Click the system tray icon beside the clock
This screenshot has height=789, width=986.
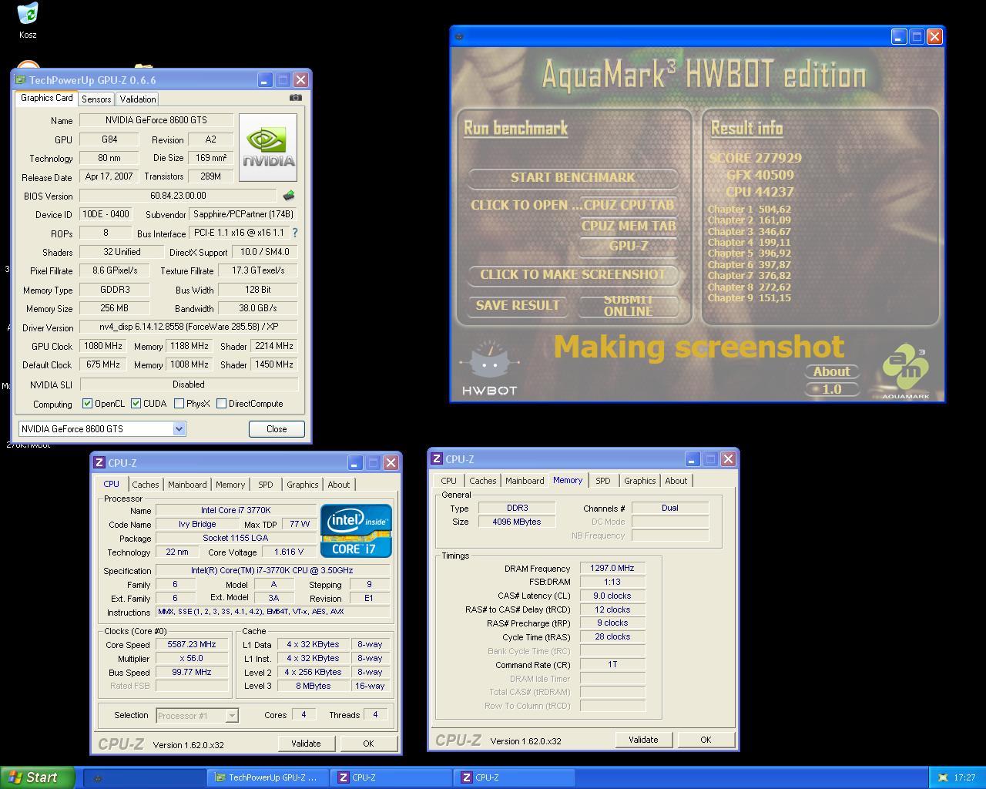(x=943, y=777)
